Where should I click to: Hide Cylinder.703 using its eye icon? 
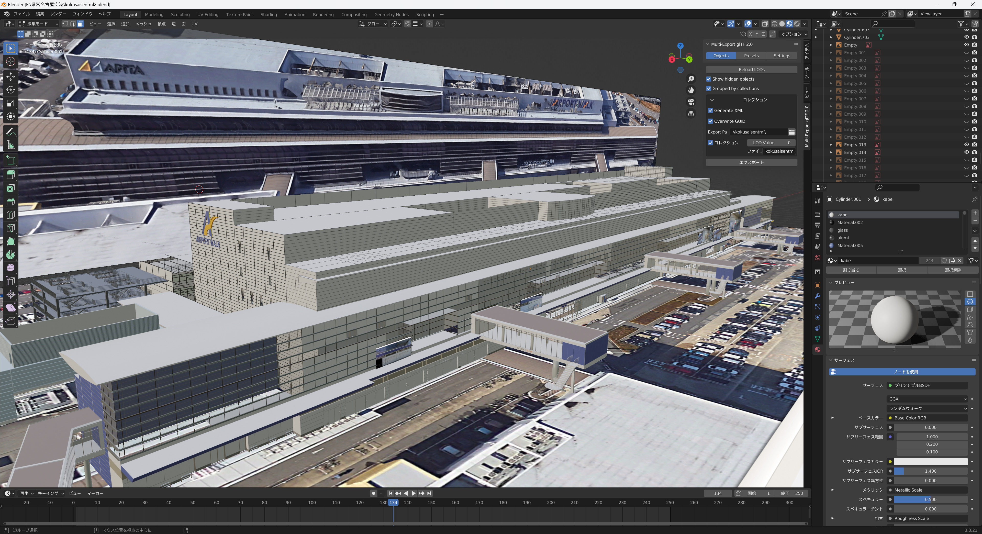966,37
